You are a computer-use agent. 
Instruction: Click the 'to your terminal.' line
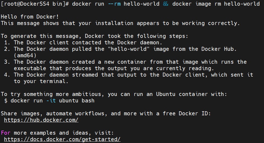(x=41, y=81)
